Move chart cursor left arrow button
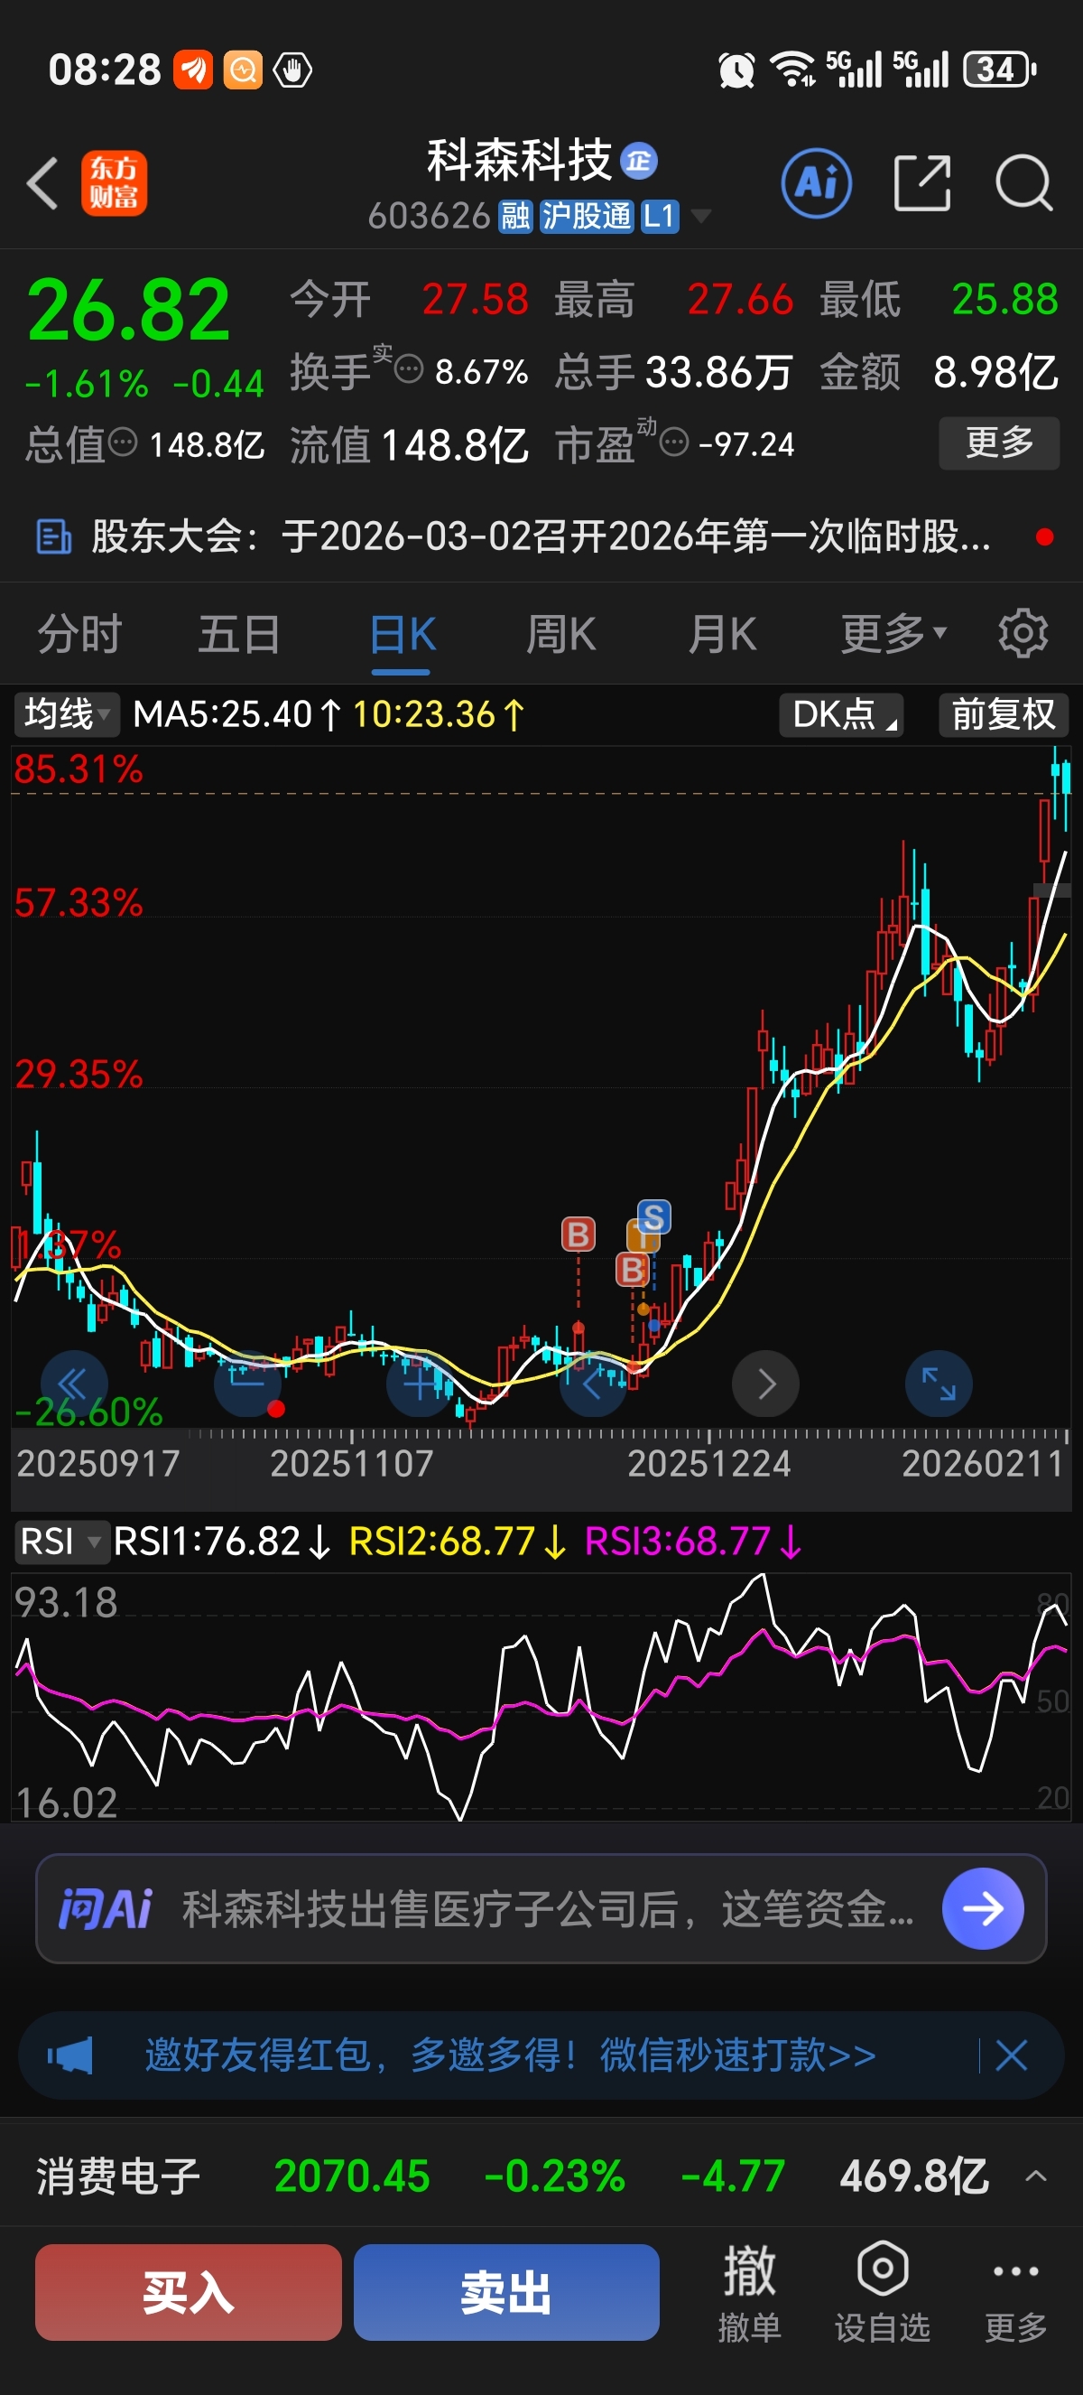This screenshot has width=1083, height=2395. pos(593,1384)
